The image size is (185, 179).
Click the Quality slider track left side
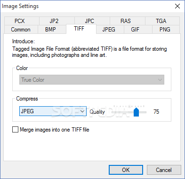(122, 112)
